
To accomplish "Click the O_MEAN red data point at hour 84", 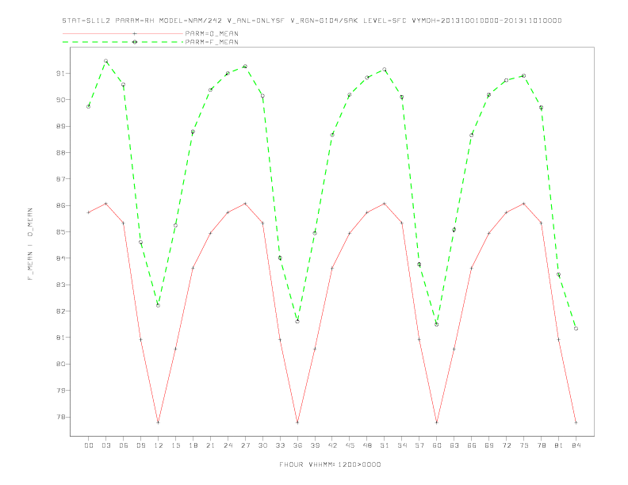I will [576, 422].
